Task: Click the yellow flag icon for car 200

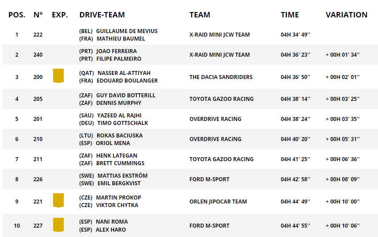Action: (58, 76)
